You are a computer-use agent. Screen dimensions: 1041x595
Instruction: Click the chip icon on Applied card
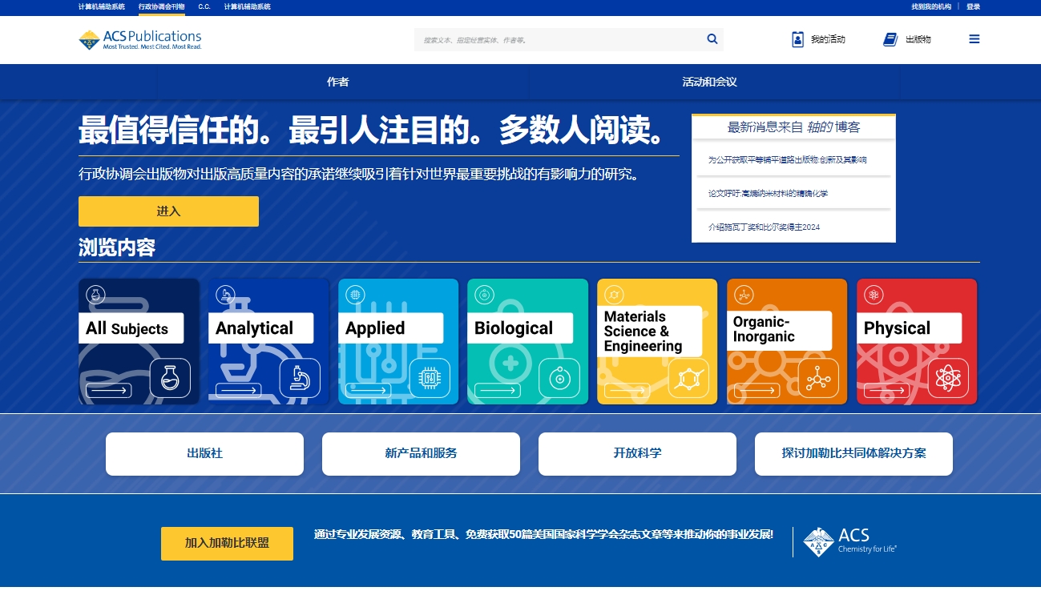tap(430, 378)
